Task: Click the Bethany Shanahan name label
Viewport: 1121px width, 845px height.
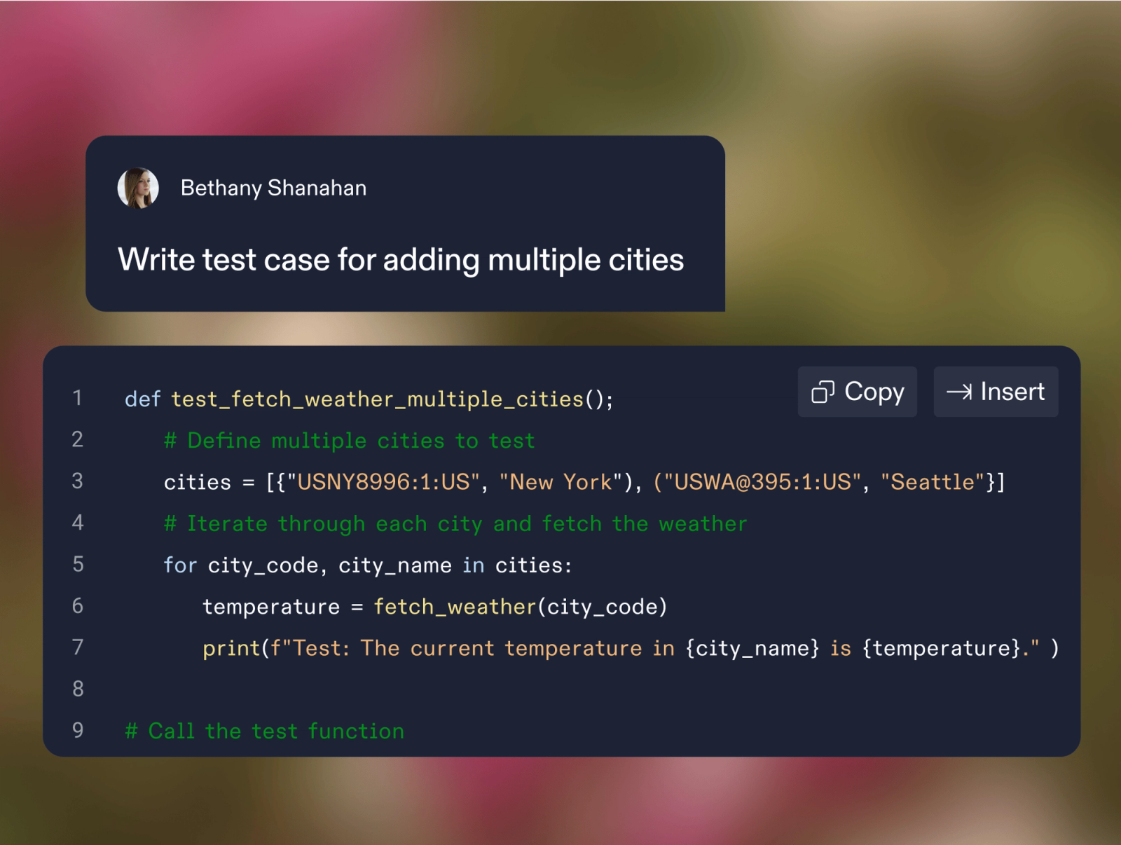Action: (273, 188)
